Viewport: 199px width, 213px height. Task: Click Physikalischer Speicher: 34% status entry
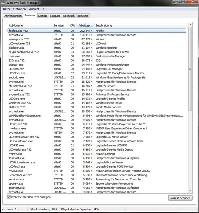point(80,209)
